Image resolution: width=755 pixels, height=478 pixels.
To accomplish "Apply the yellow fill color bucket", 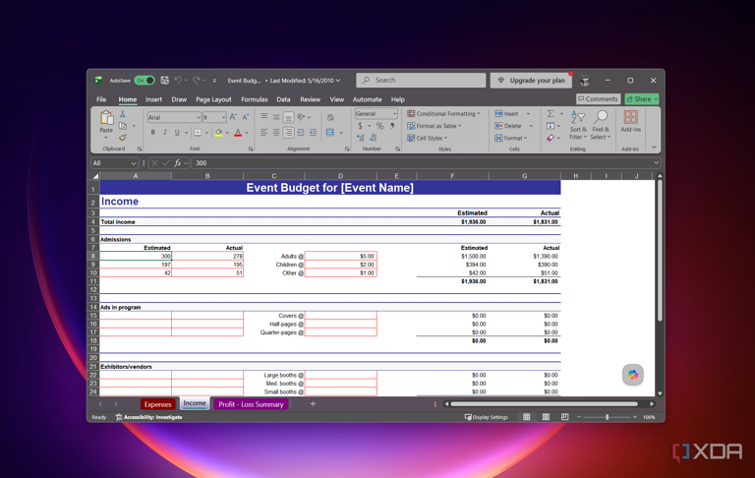I will (x=218, y=133).
